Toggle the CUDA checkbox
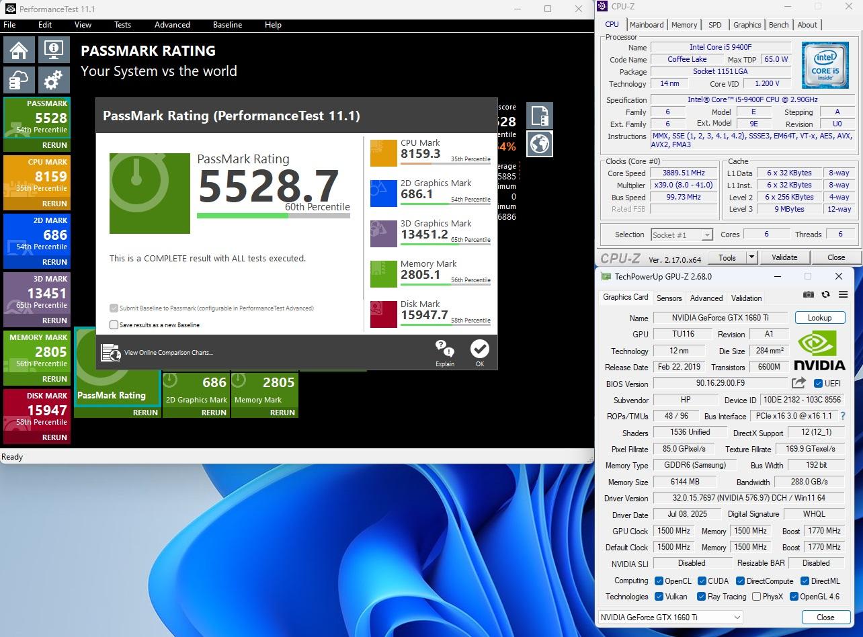The image size is (863, 637). [702, 581]
